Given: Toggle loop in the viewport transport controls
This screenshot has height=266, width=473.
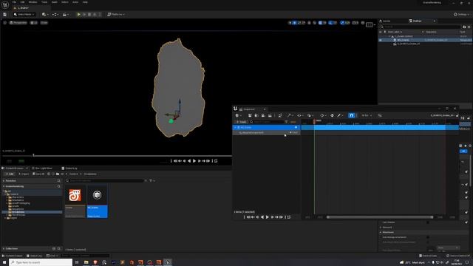Looking at the screenshot, I should (x=216, y=161).
